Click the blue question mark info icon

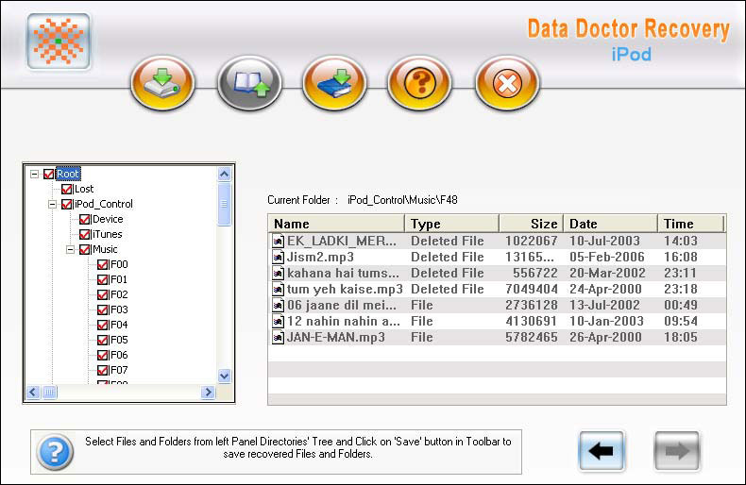tap(56, 451)
